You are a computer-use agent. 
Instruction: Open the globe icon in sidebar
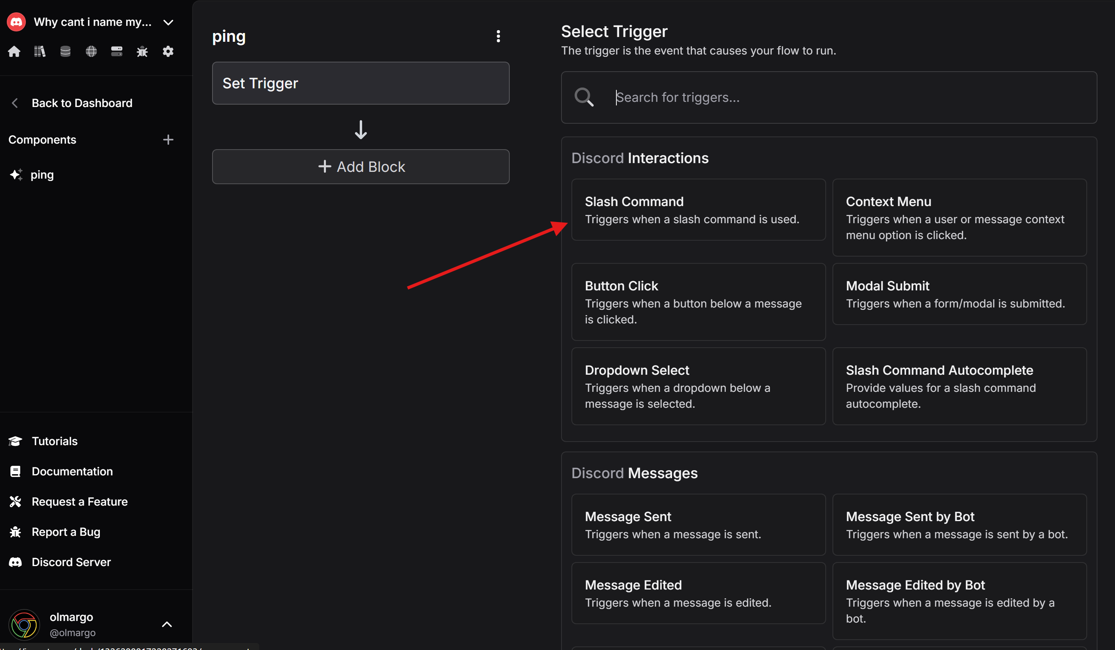point(91,51)
